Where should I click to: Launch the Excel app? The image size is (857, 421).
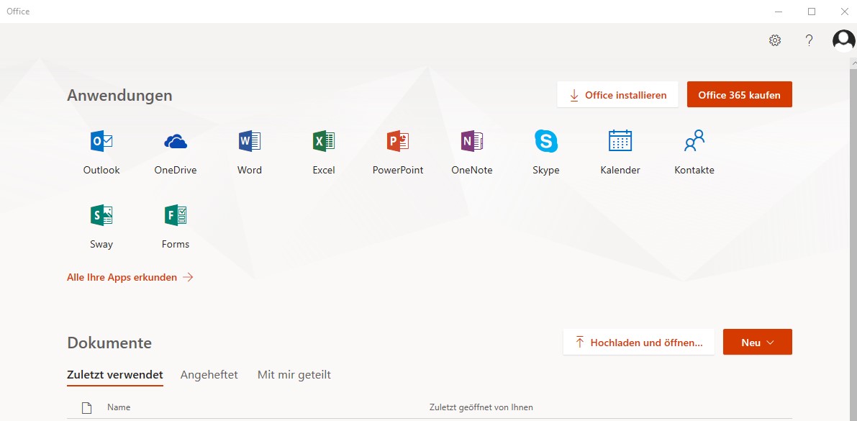[324, 153]
